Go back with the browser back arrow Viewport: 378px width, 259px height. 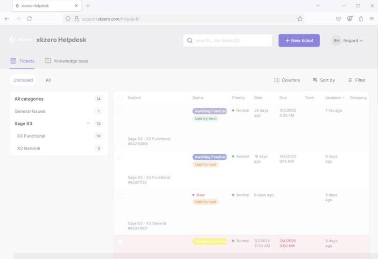click(x=7, y=19)
